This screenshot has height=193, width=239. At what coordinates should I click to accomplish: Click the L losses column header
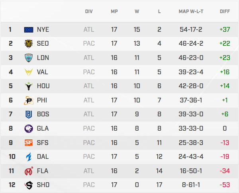(x=159, y=12)
